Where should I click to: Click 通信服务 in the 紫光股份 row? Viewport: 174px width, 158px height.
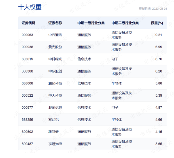click(x=84, y=47)
